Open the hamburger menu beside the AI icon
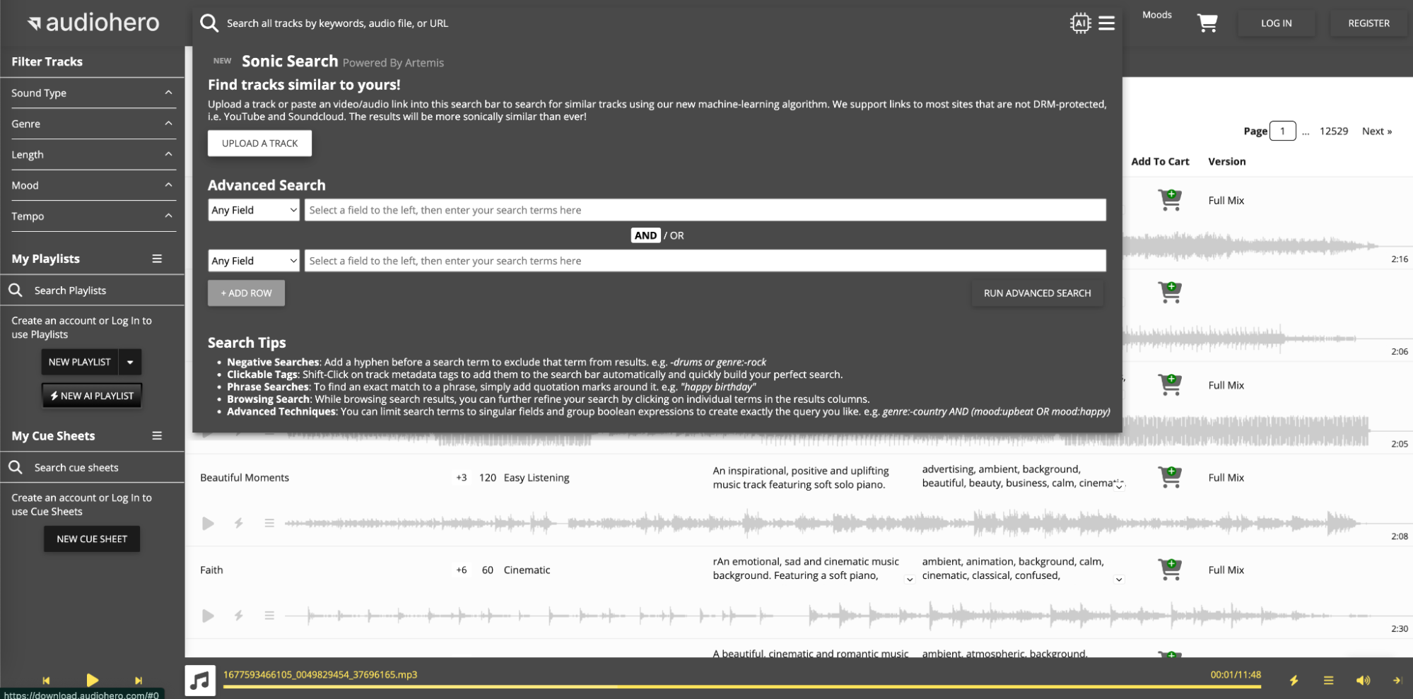Viewport: 1413px width, 699px height. [1106, 23]
